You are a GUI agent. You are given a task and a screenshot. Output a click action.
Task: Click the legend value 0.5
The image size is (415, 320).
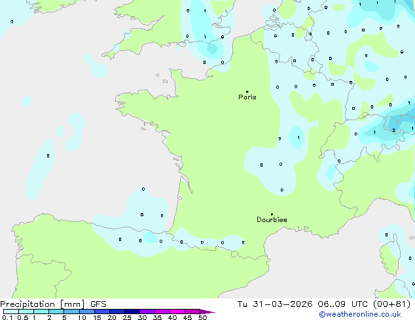23,317
